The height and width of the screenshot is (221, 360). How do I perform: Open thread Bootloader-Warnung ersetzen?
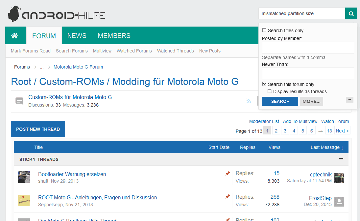click(72, 174)
